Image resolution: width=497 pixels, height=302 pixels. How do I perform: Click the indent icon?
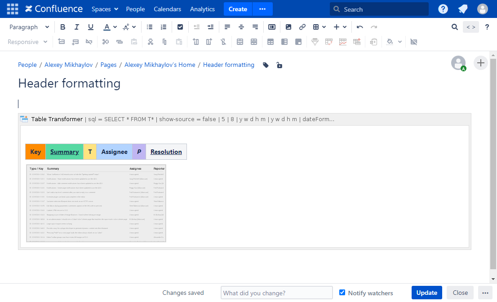(x=210, y=27)
